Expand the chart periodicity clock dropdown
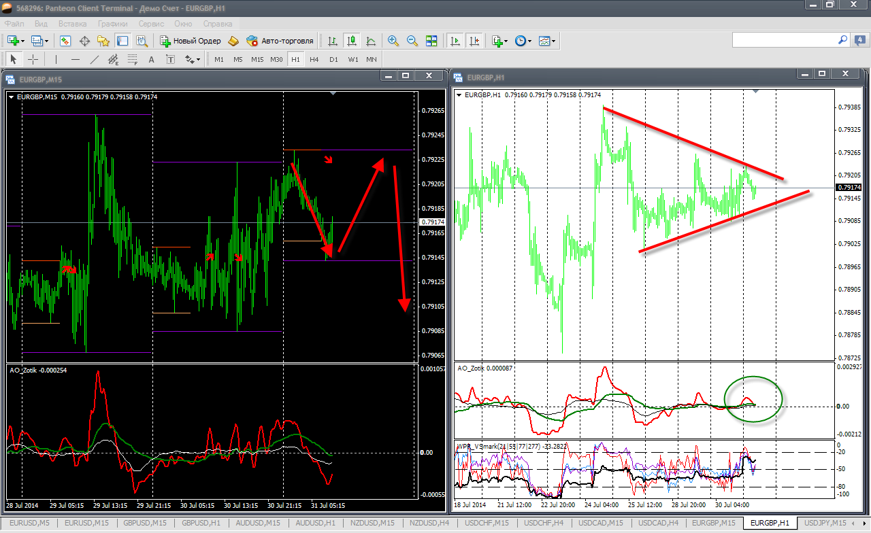The image size is (871, 533). pos(523,41)
